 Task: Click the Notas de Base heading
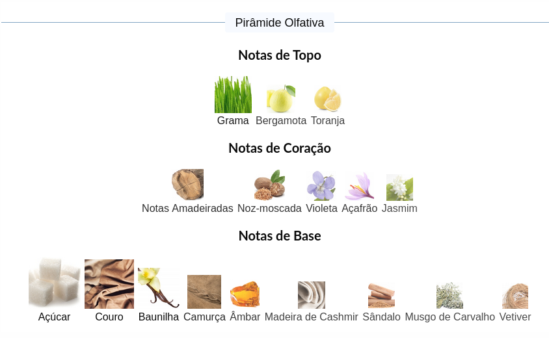click(x=280, y=236)
